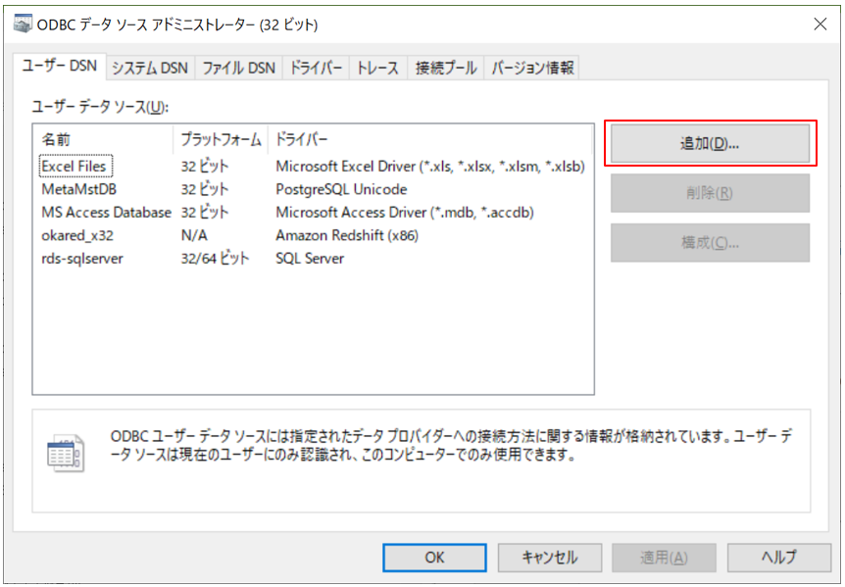Confirm with the OK button
This screenshot has width=845, height=587.
[434, 558]
